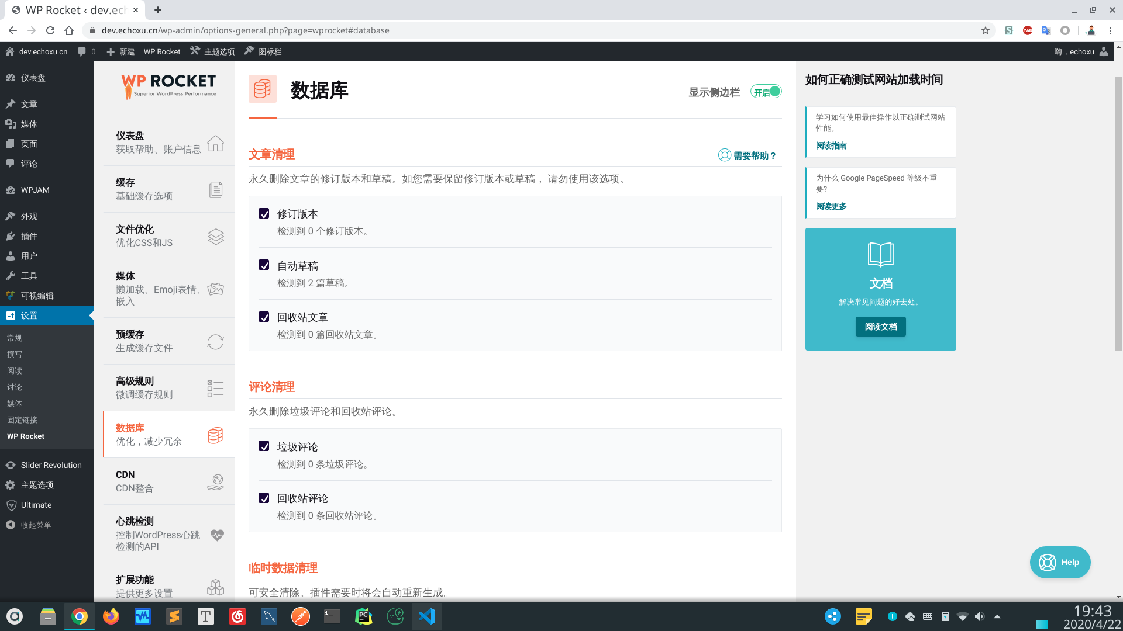Click the 需要帮助 lifebuoy icon
Image resolution: width=1123 pixels, height=631 pixels.
coord(724,155)
